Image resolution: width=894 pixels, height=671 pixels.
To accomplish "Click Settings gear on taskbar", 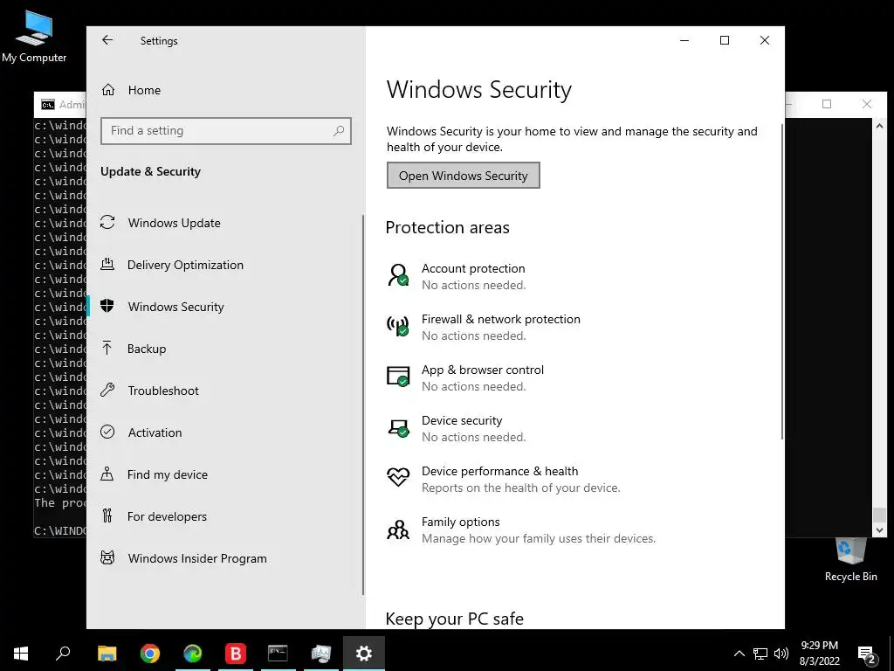I will click(x=364, y=654).
